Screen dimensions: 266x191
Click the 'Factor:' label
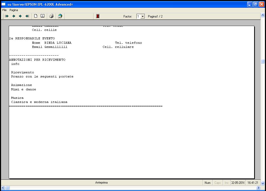(x=128, y=16)
